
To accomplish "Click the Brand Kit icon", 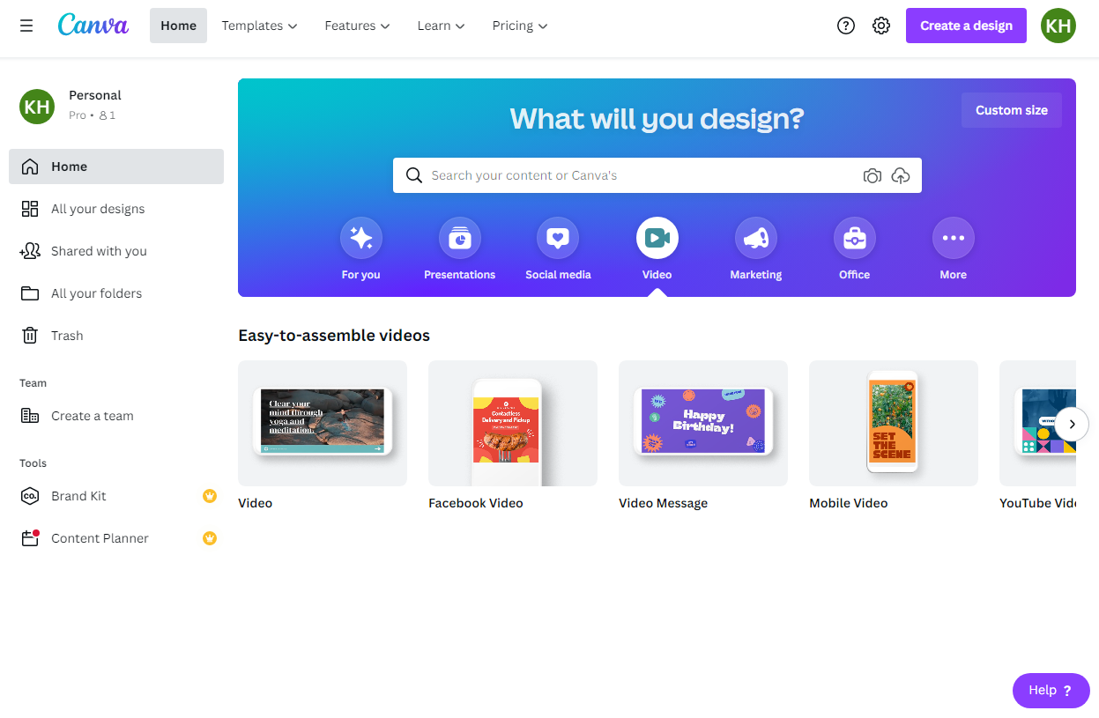I will [x=30, y=496].
